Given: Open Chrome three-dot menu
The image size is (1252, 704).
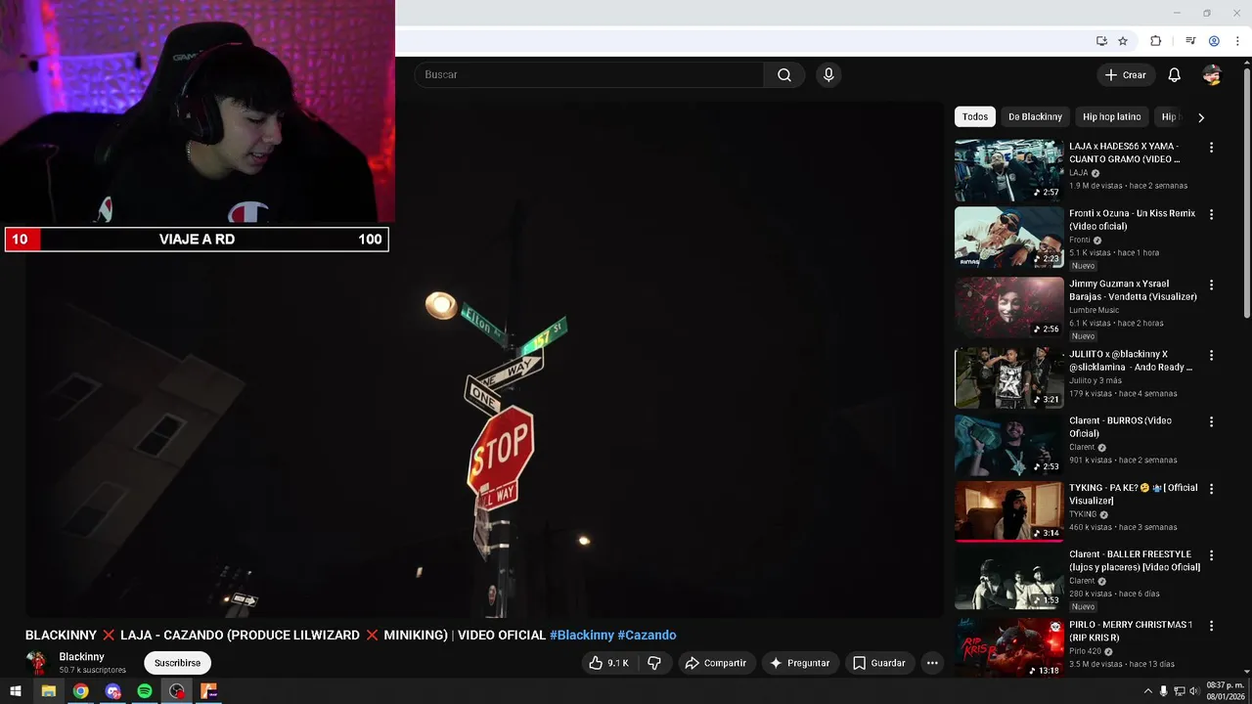Looking at the screenshot, I should [1237, 41].
